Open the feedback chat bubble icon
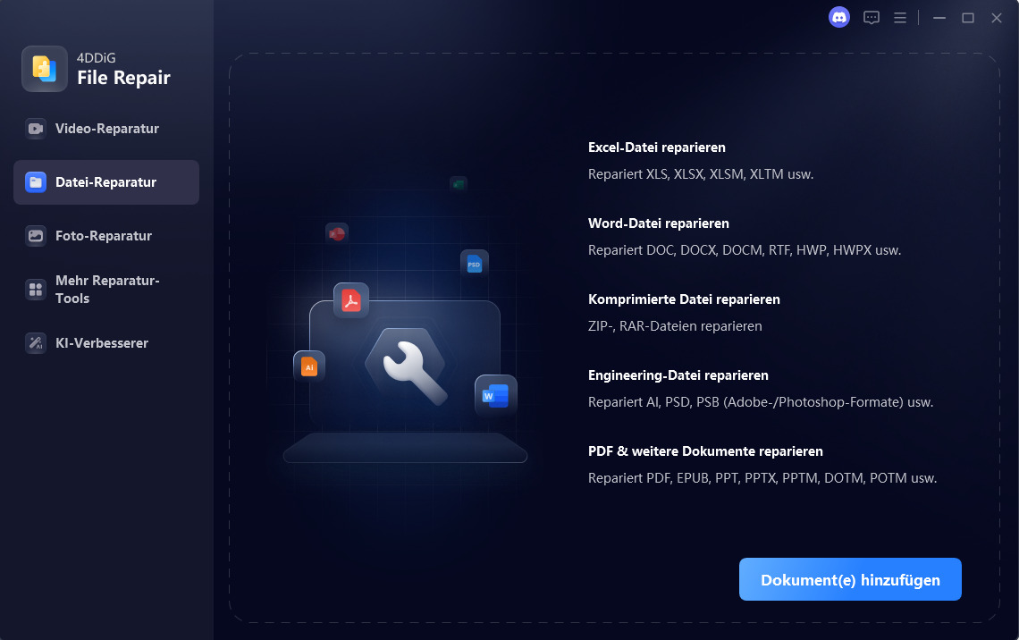The width and height of the screenshot is (1019, 640). 871,18
